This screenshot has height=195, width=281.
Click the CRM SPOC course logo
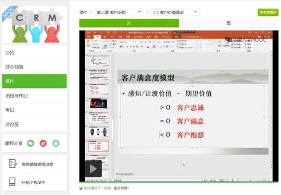point(34,24)
